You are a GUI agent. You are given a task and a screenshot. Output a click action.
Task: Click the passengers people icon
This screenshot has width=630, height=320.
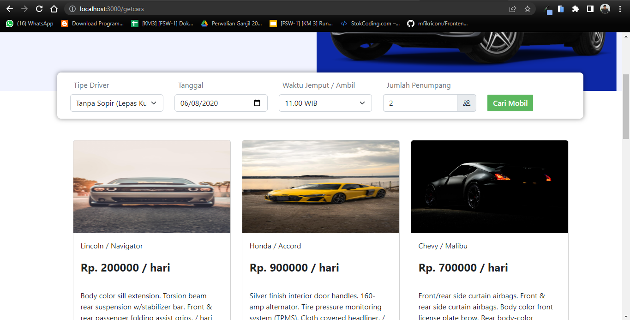pyautogui.click(x=467, y=103)
